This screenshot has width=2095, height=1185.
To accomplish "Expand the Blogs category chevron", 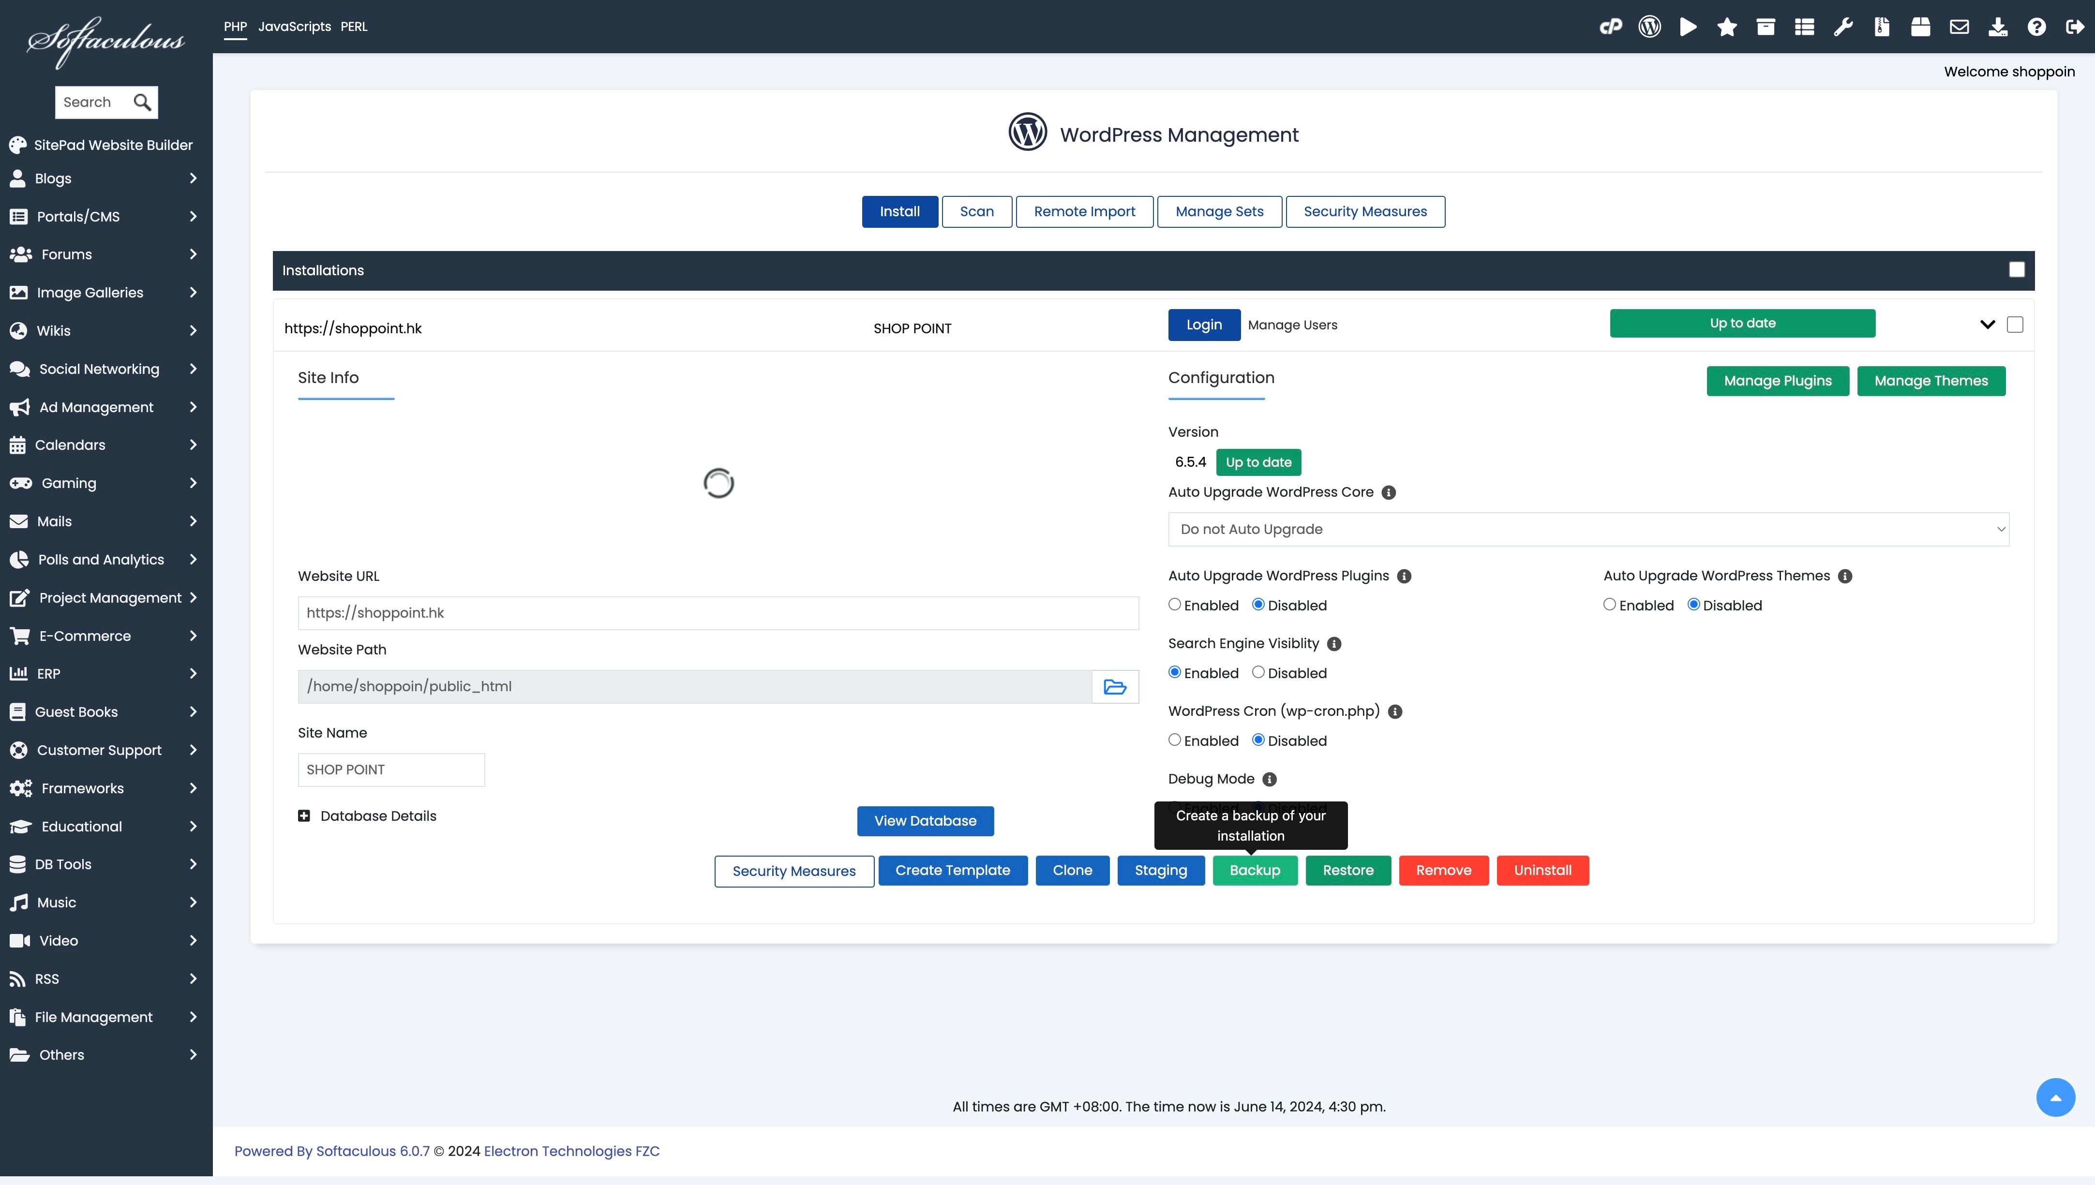I will 193,178.
